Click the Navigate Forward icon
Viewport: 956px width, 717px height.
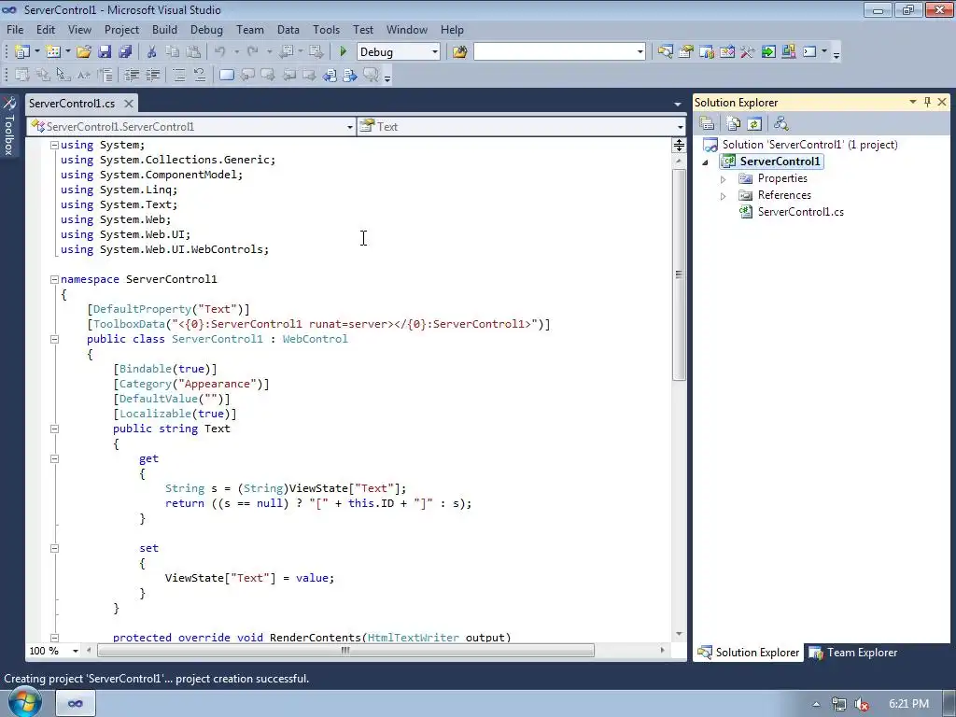316,52
